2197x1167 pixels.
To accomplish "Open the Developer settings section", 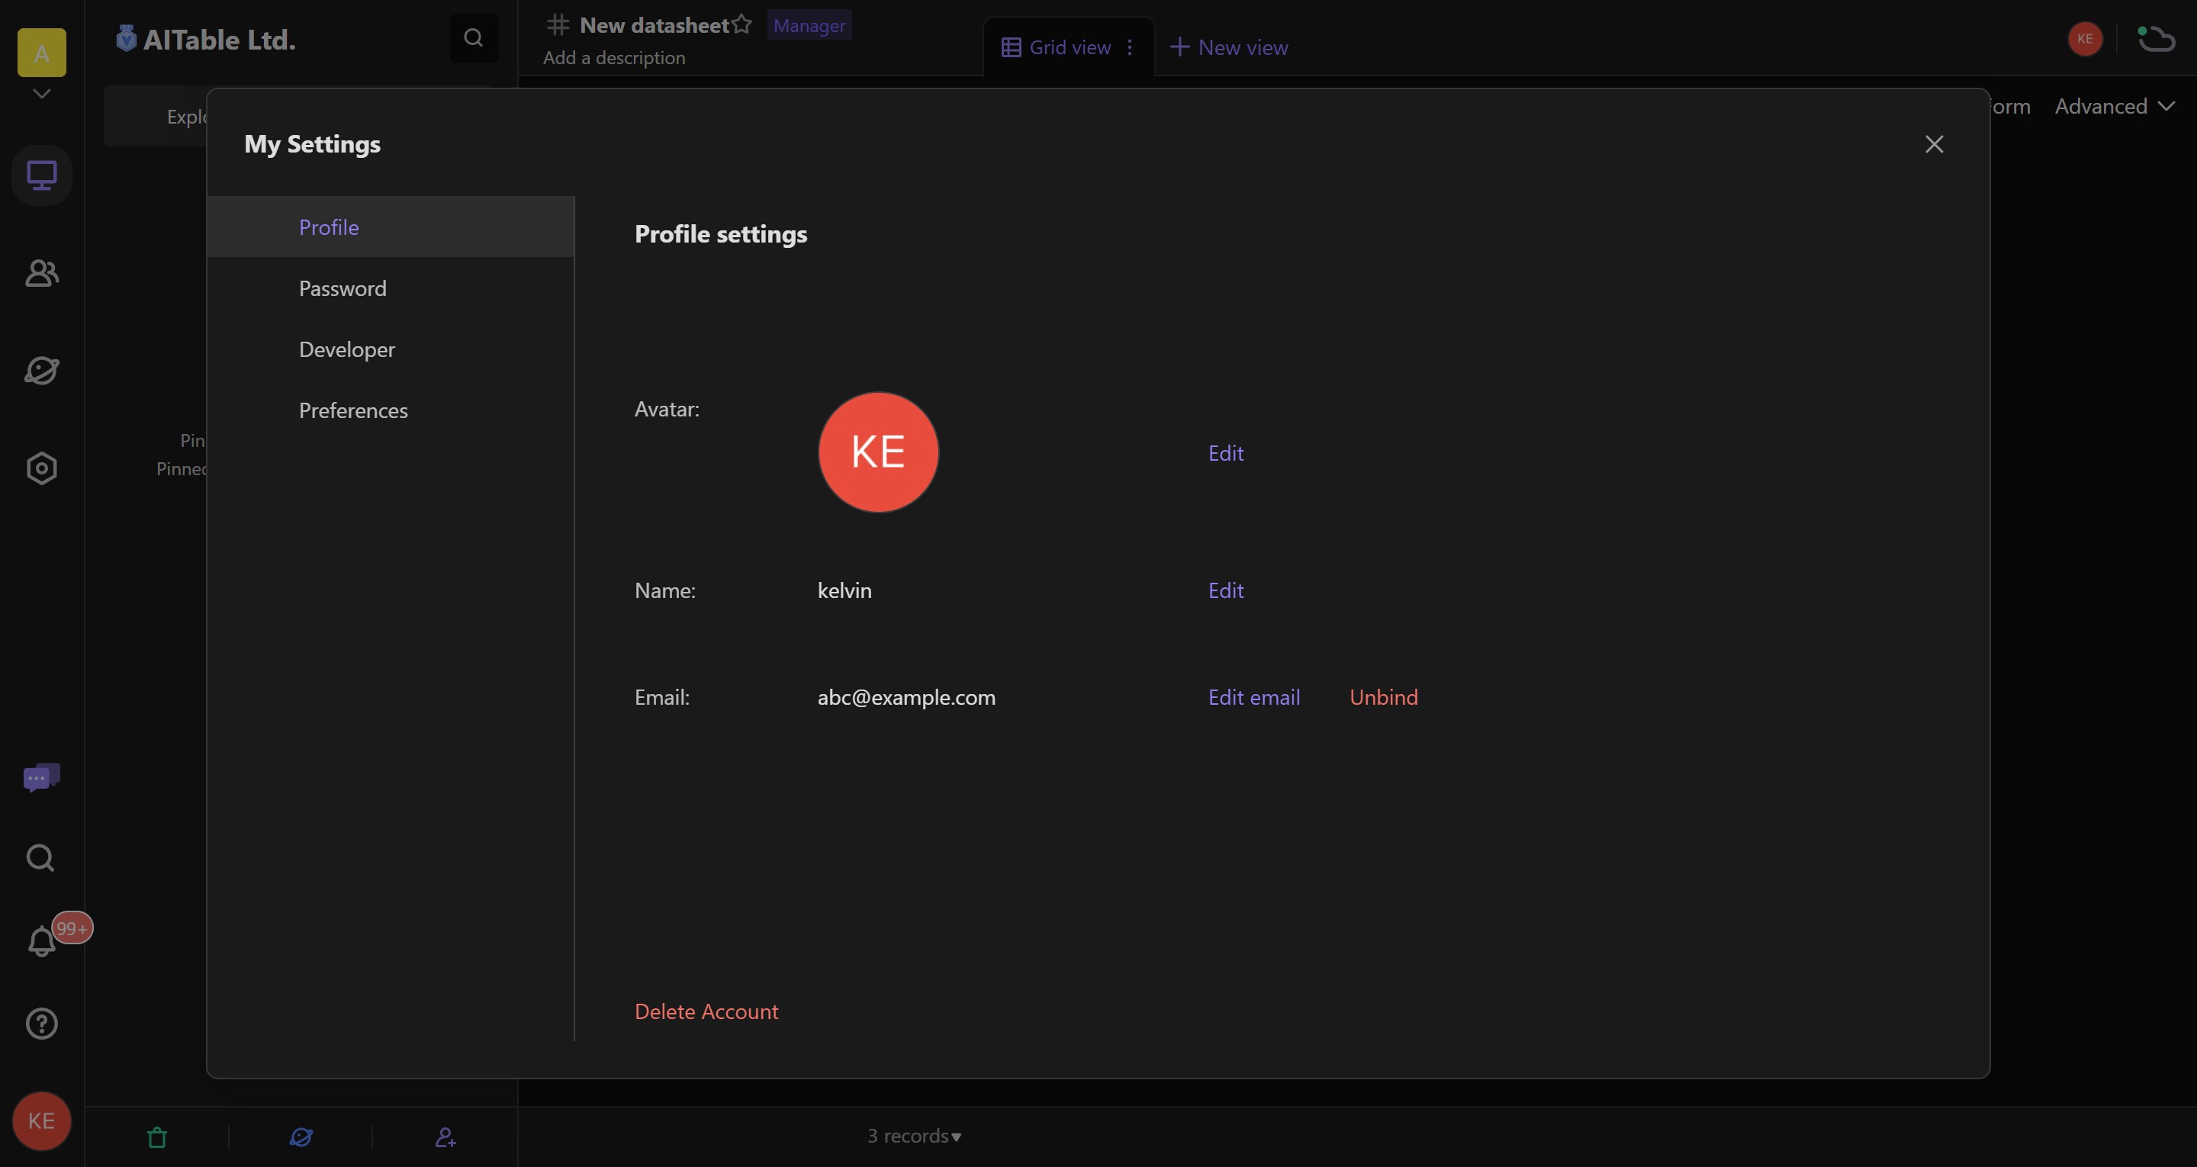I will 391,349.
